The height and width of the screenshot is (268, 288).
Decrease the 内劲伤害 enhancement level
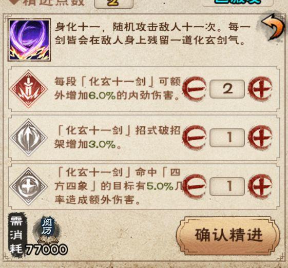(195, 89)
